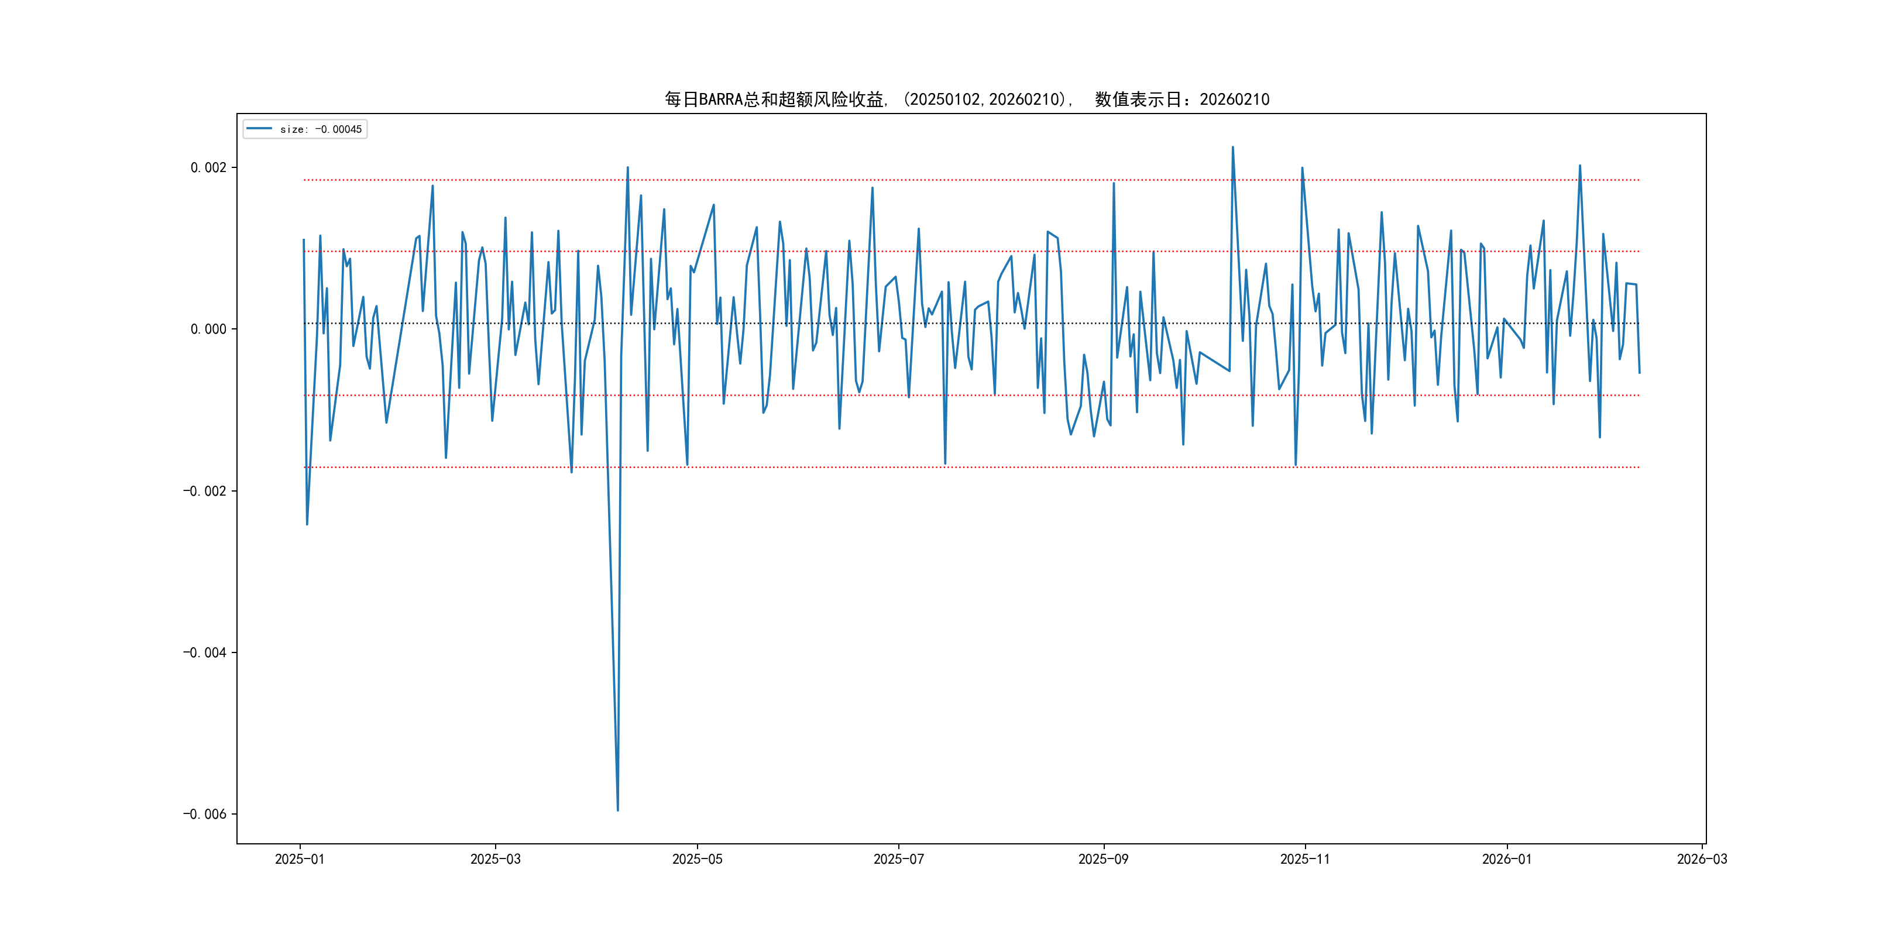
Task: Click the 0.002 y-axis tick label
Action: tap(208, 168)
